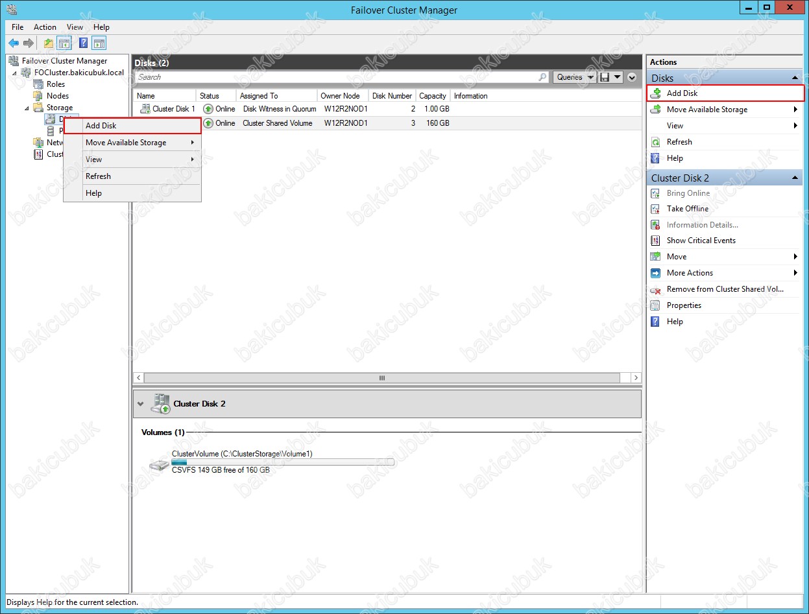Click the Back arrow toolbar icon
Screen dimensions: 809x614
[x=14, y=43]
